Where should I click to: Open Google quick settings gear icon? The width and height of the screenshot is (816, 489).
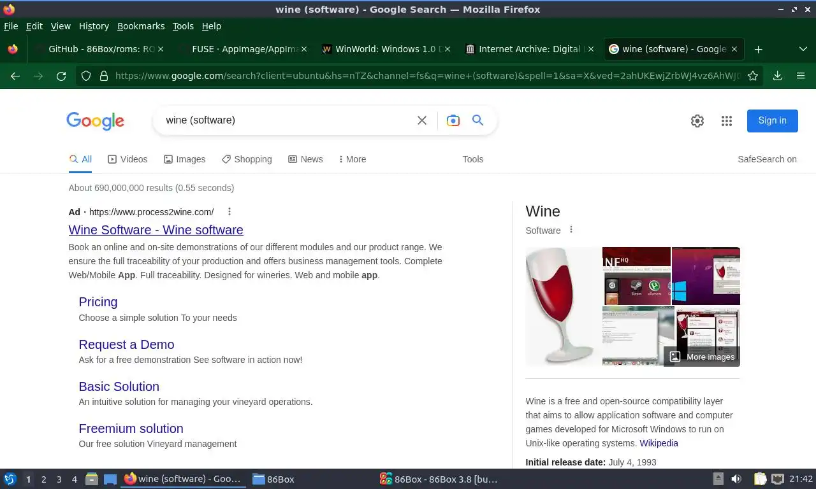coord(697,121)
